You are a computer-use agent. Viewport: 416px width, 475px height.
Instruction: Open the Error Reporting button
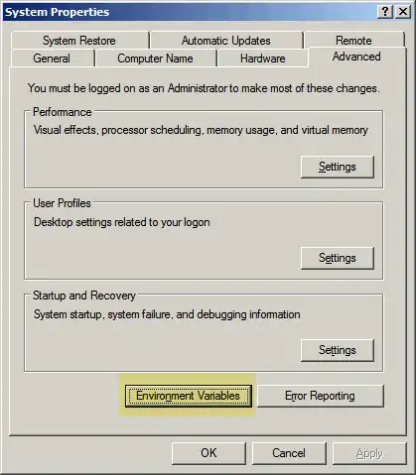(x=320, y=396)
